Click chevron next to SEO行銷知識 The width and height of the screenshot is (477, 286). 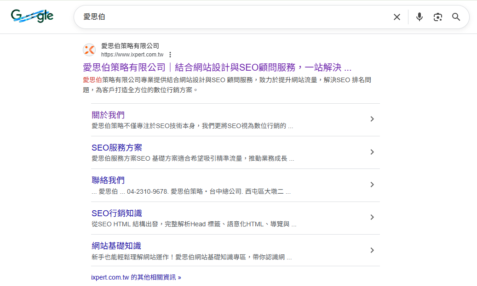(372, 217)
